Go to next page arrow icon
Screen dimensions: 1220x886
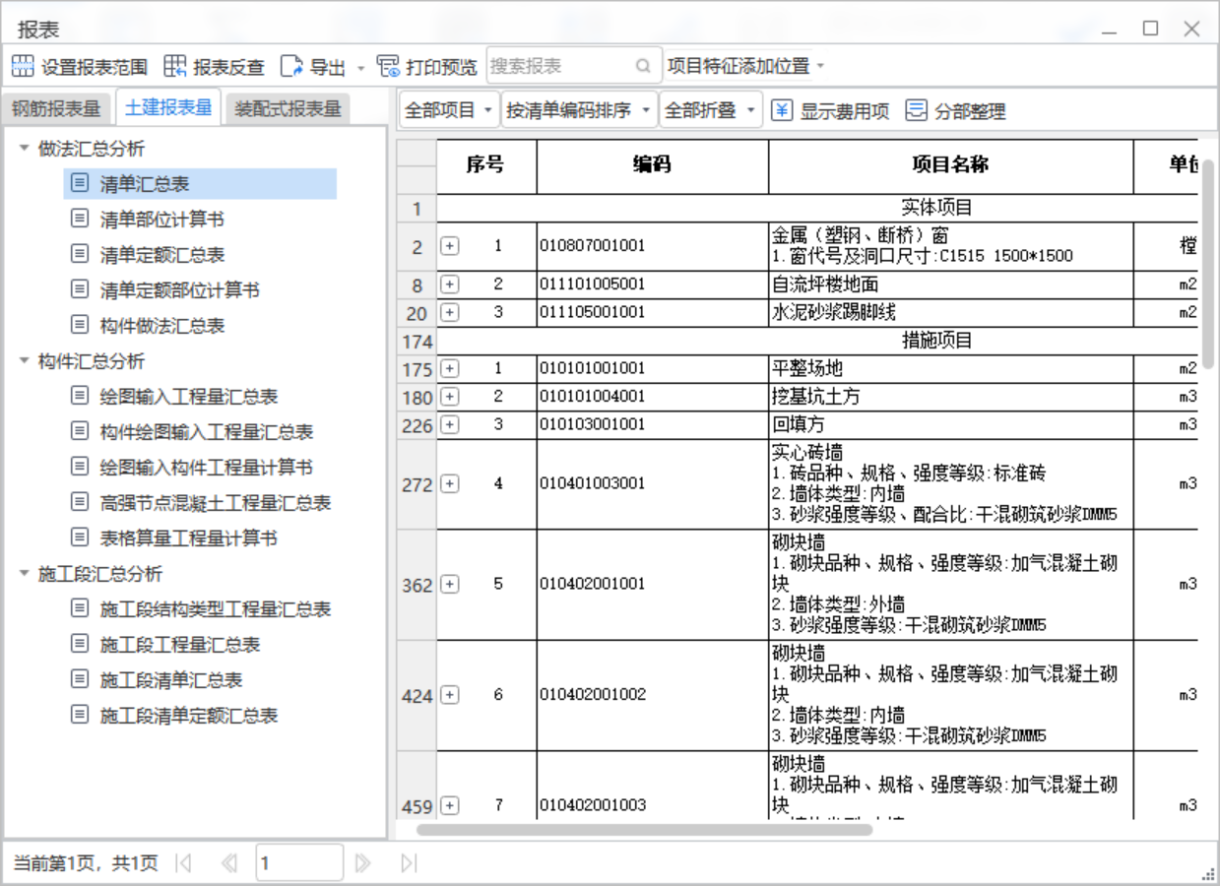tap(362, 863)
